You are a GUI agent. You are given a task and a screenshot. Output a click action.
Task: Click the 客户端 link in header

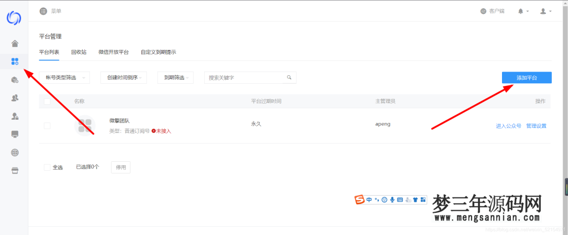pos(496,11)
